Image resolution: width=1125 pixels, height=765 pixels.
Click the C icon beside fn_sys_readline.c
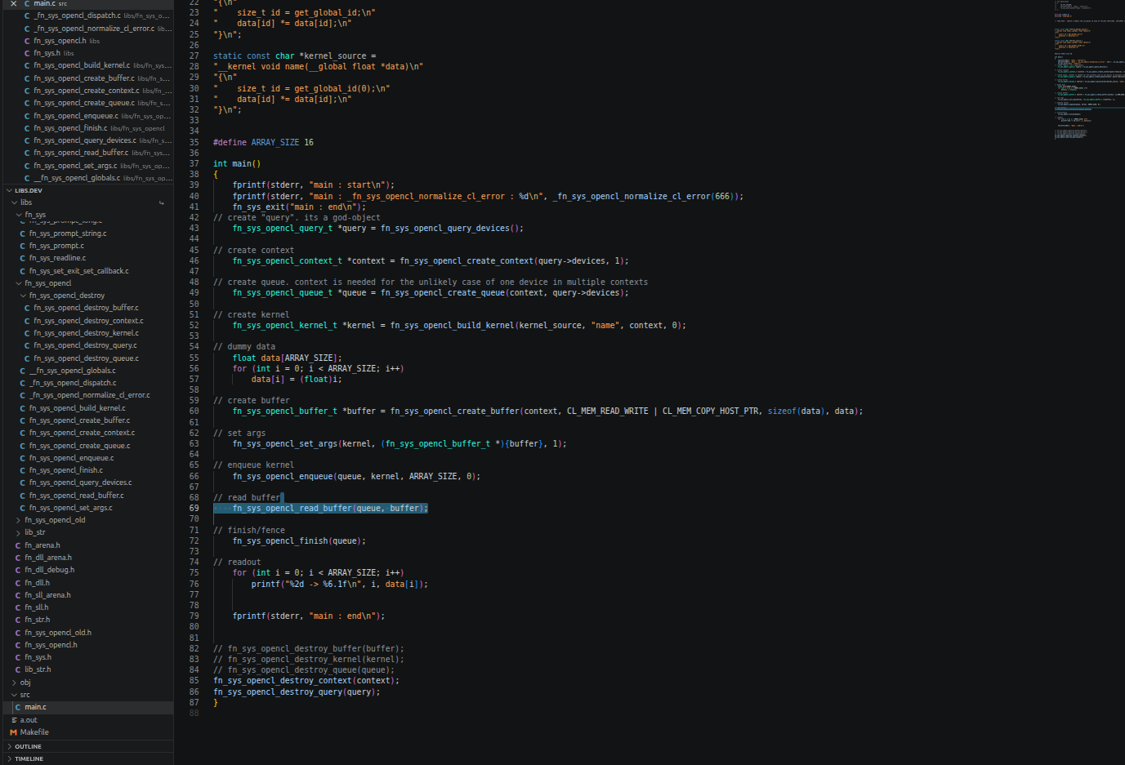(23, 258)
